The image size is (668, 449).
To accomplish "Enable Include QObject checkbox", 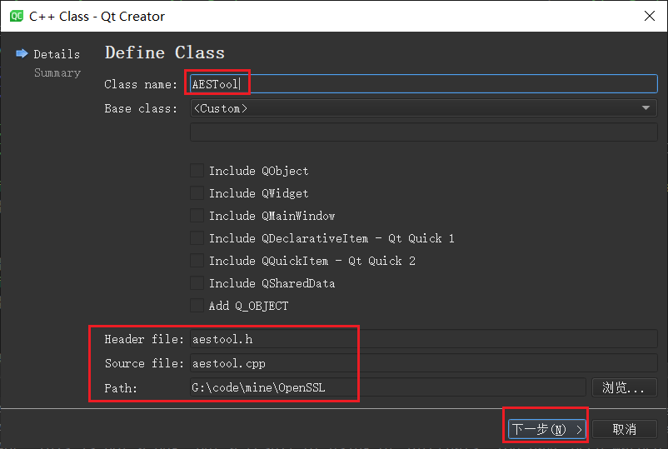I will [197, 171].
